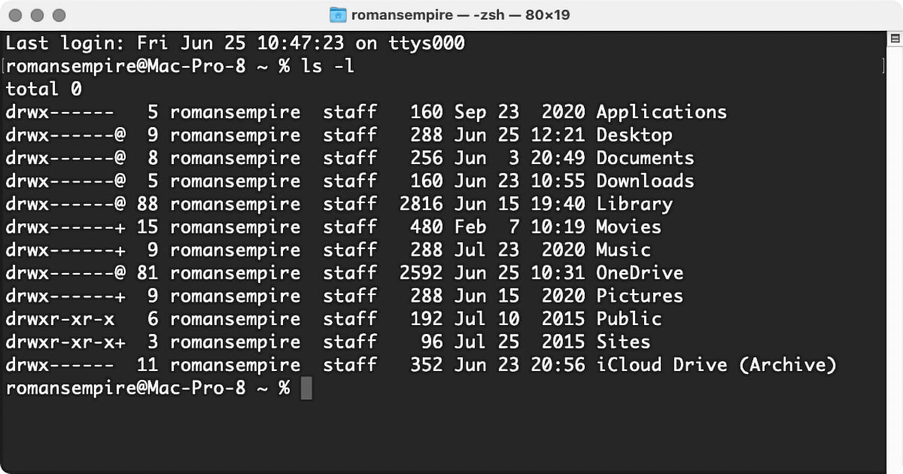Click the drwxr-xr-x+ permissions of Sites
Screen dimensions: 903x474
point(65,342)
